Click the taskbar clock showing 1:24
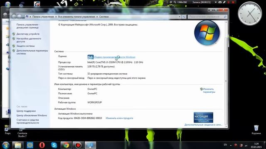This screenshot has width=266, height=149. point(256,145)
